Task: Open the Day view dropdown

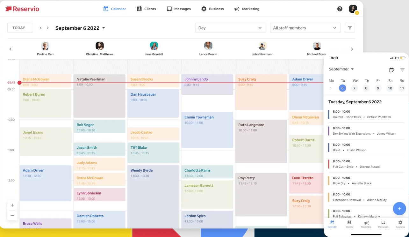Action: click(230, 28)
